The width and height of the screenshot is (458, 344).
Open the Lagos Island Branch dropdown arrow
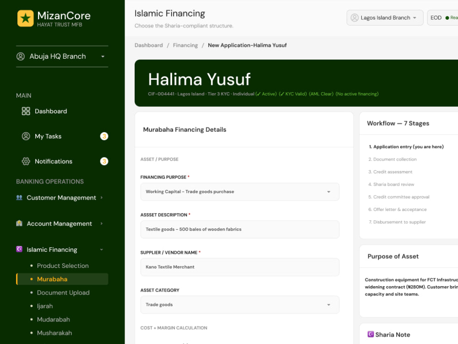click(414, 18)
